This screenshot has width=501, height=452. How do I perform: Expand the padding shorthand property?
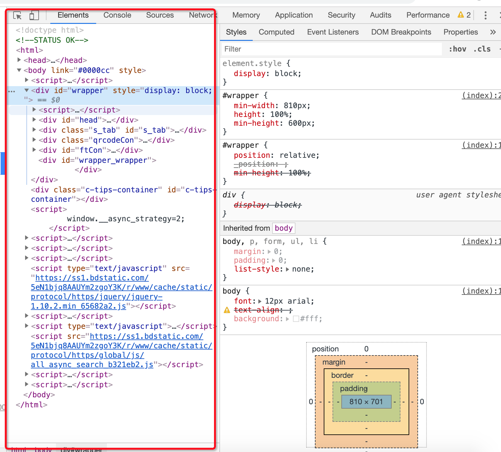pyautogui.click(x=274, y=260)
